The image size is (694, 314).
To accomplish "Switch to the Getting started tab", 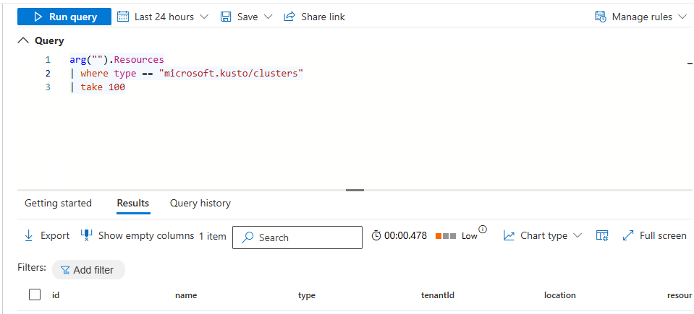I will coord(58,203).
